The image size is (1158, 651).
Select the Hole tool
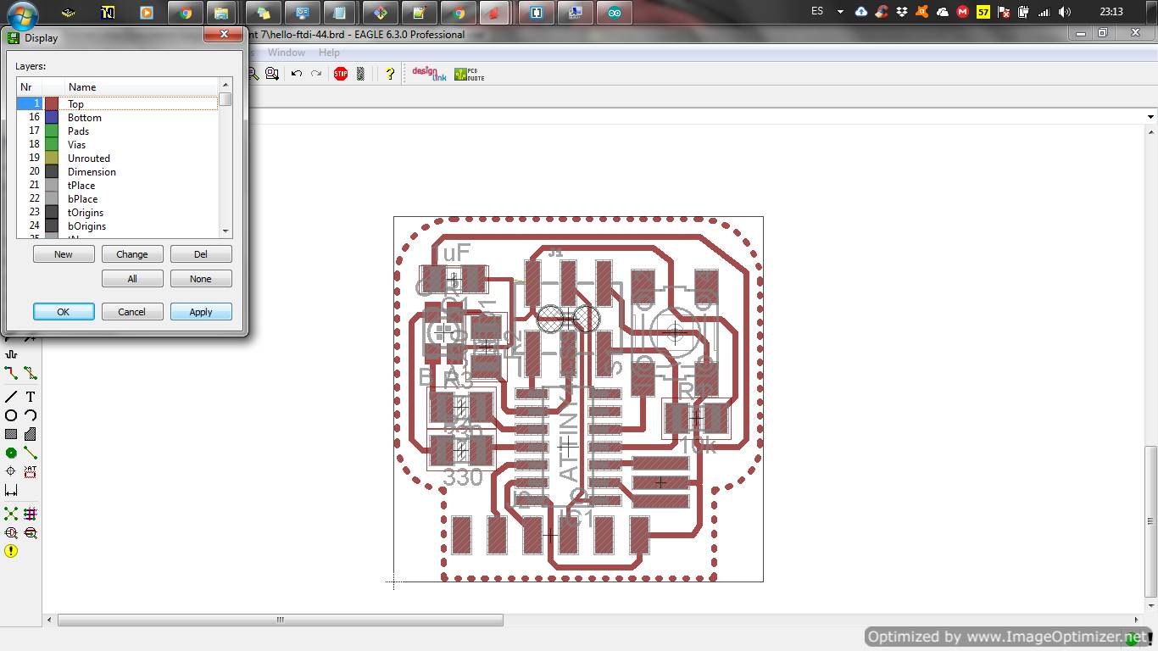[11, 471]
